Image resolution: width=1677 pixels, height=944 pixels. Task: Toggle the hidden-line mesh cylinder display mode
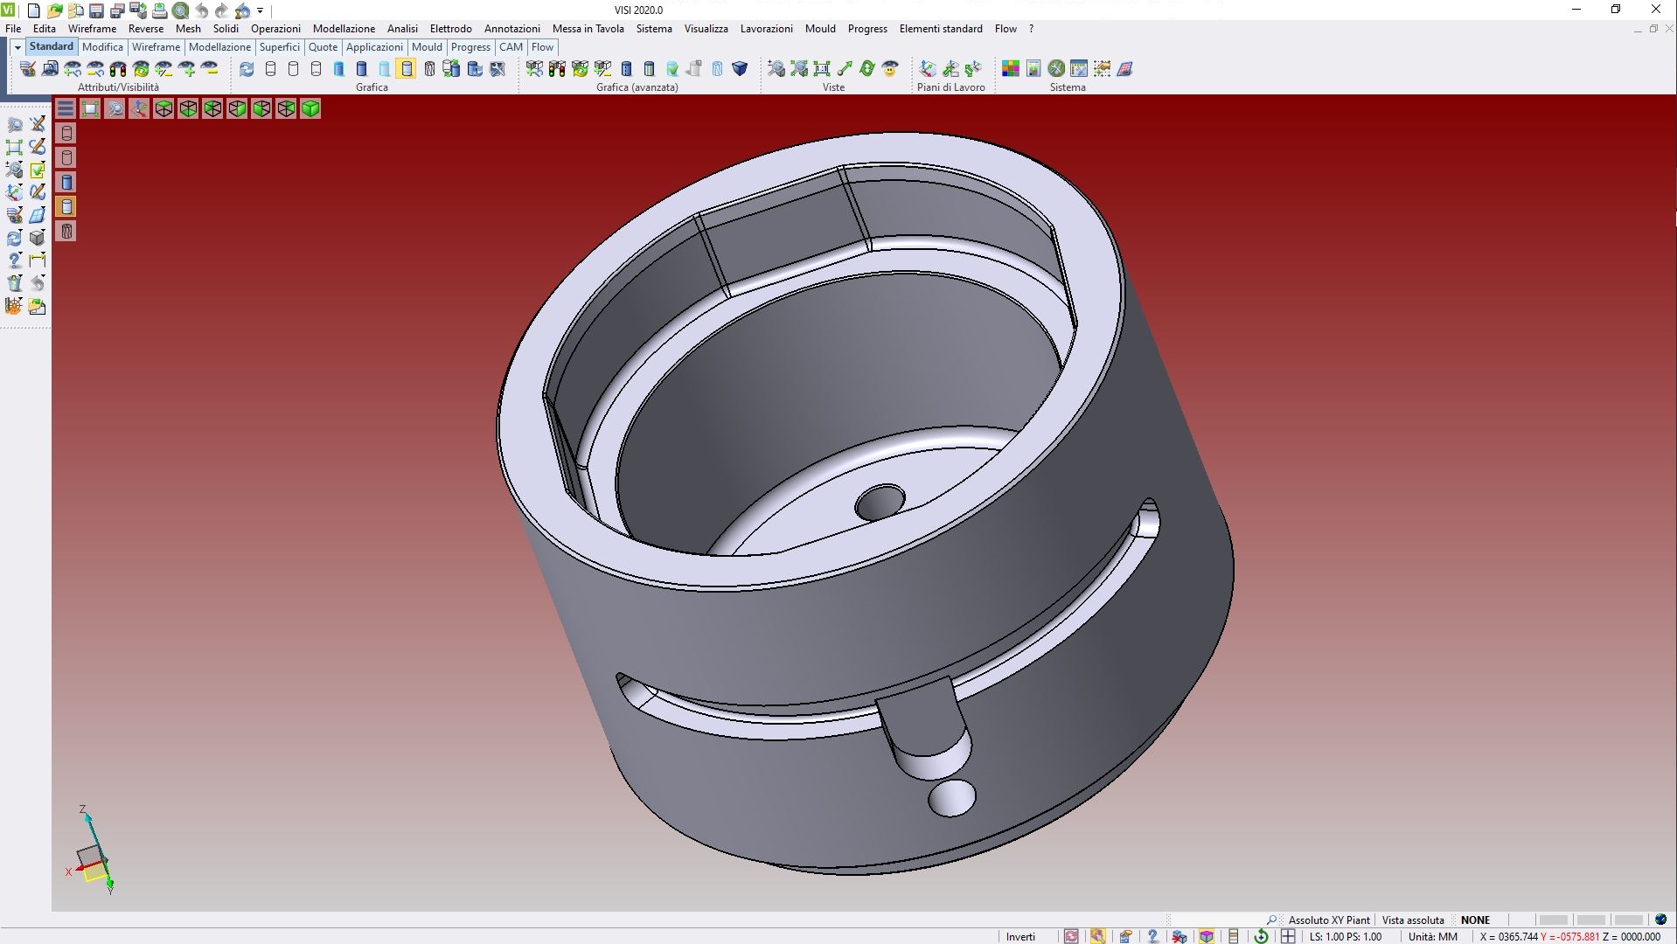click(x=429, y=69)
